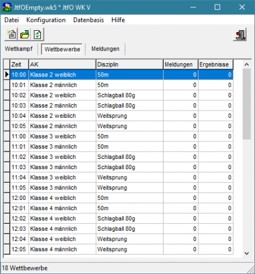Select the 11:00 Klasse 3 weiblich row
The image size is (255, 274).
(x=122, y=136)
